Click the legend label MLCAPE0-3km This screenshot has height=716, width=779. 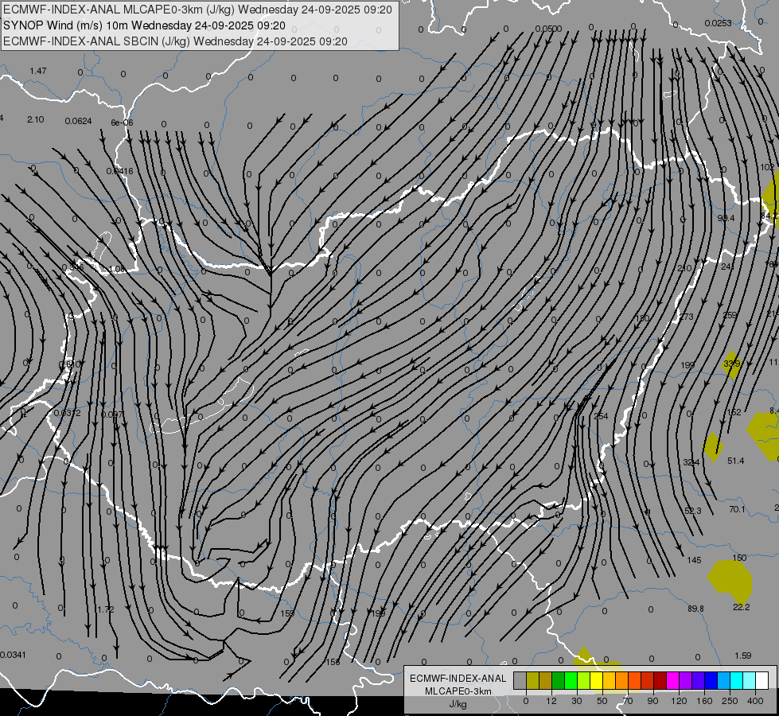coord(458,691)
